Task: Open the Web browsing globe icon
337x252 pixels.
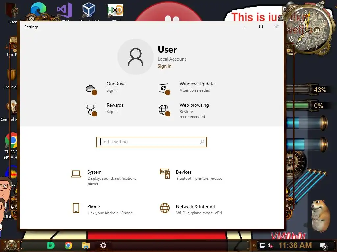Action: pyautogui.click(x=164, y=110)
